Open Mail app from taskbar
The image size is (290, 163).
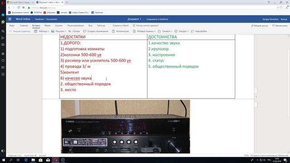[x=48, y=160]
